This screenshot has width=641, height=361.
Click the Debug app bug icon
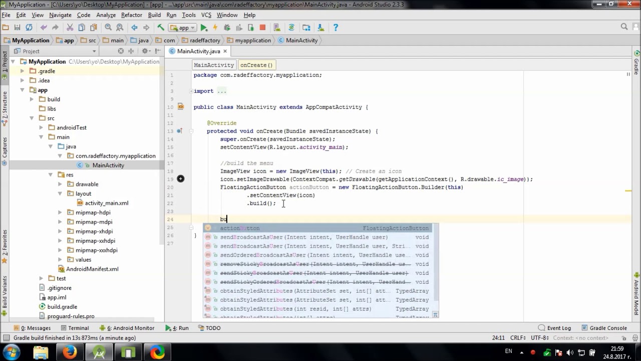tap(227, 28)
